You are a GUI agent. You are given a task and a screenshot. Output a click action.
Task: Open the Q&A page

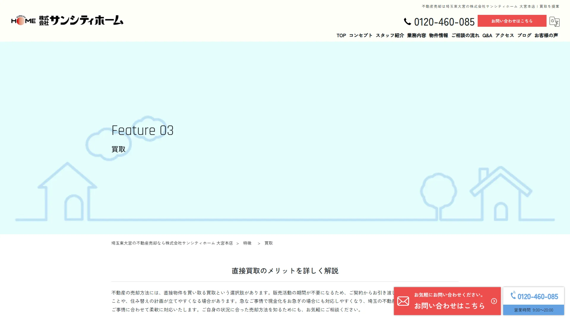click(x=487, y=35)
